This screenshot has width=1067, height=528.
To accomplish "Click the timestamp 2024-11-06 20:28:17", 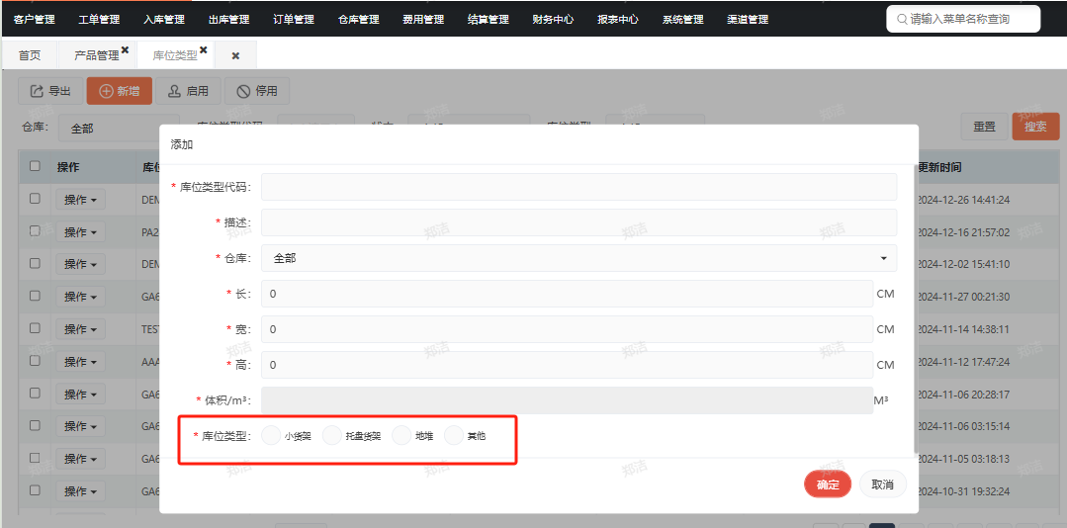I will 963,394.
